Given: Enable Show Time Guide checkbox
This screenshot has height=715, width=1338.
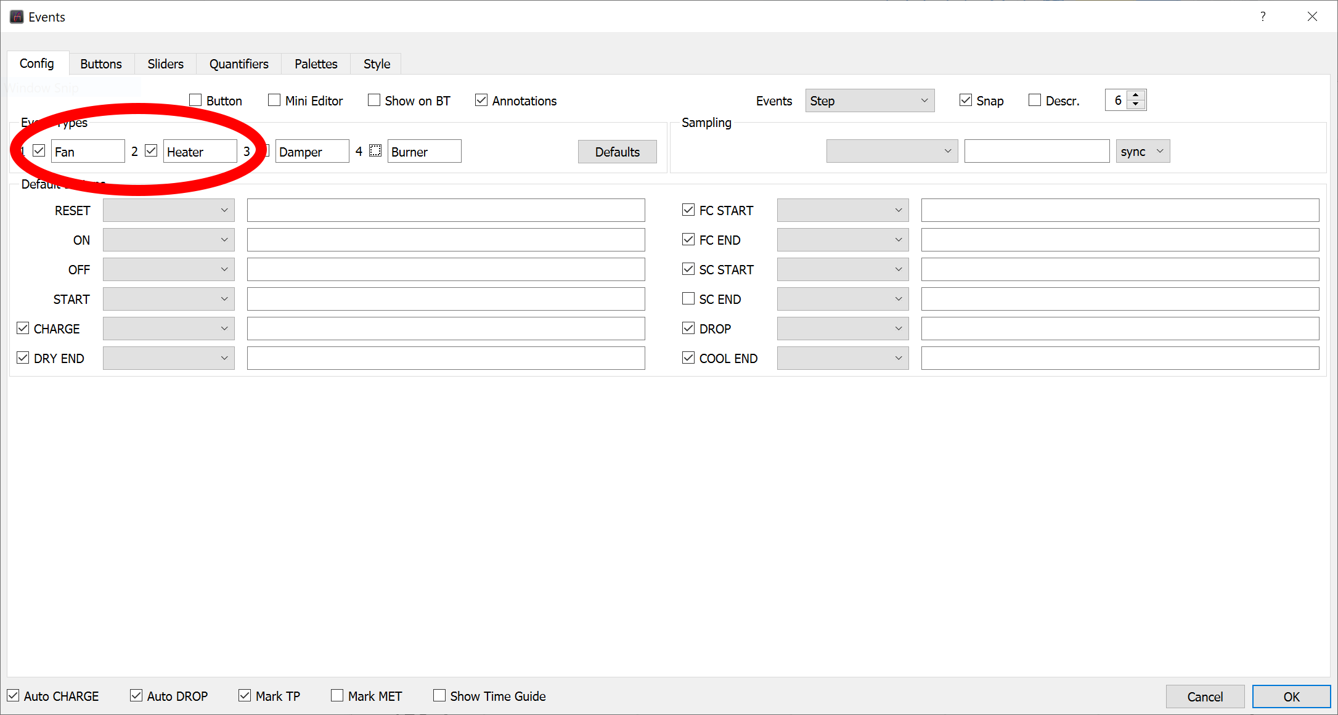Looking at the screenshot, I should [439, 696].
